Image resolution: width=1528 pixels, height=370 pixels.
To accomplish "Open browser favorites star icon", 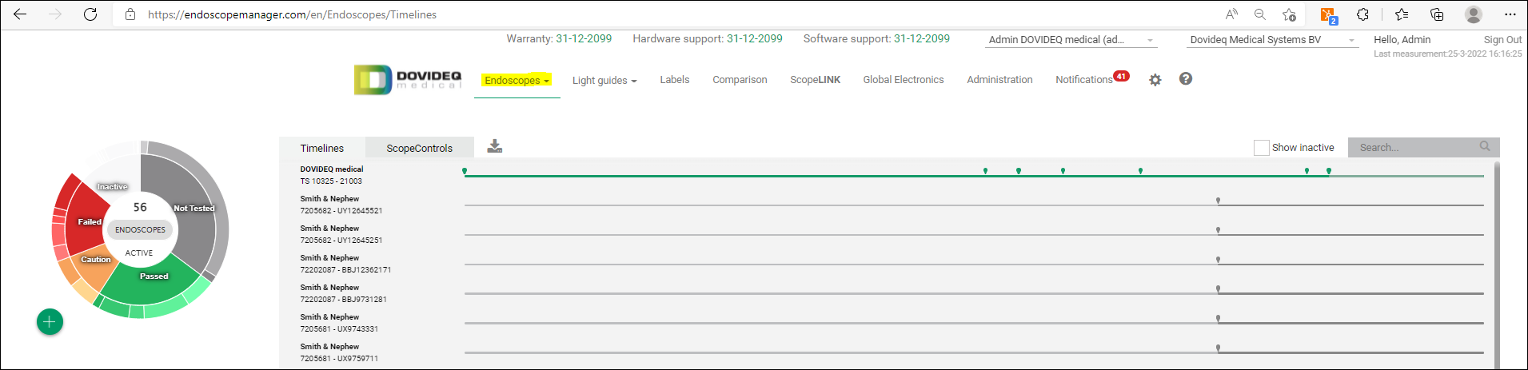I will (1401, 14).
